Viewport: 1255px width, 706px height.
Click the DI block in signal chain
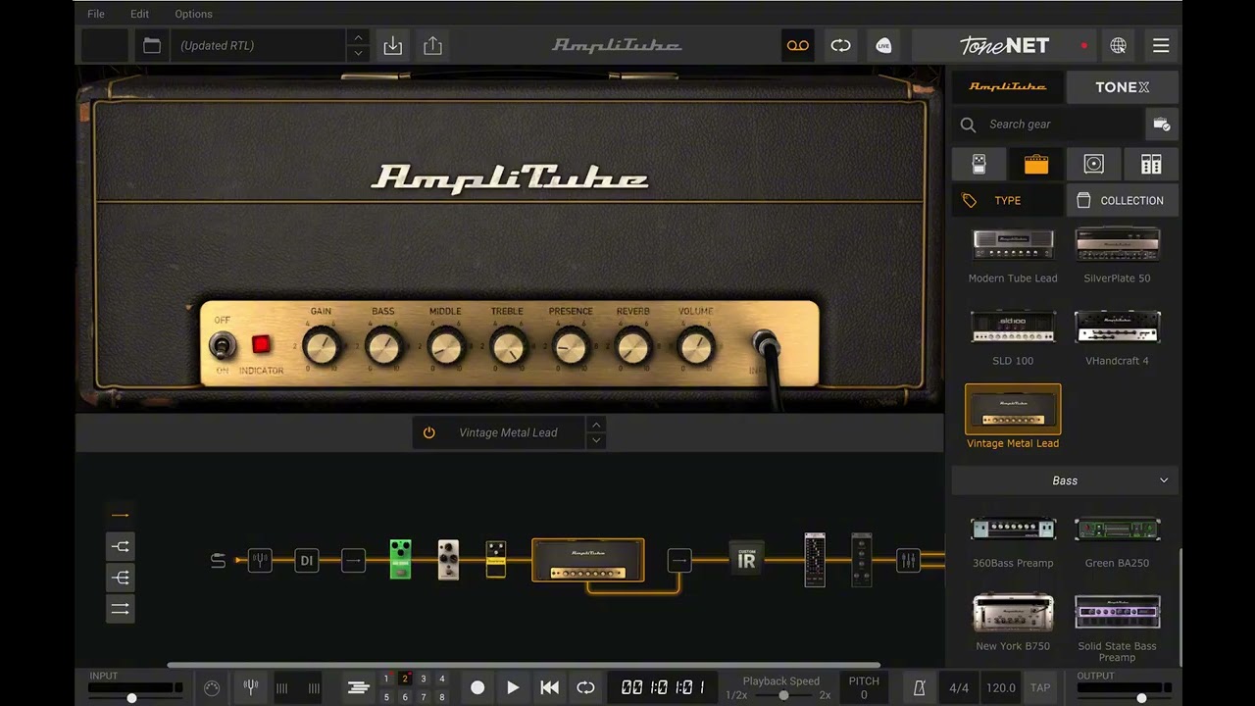click(306, 560)
